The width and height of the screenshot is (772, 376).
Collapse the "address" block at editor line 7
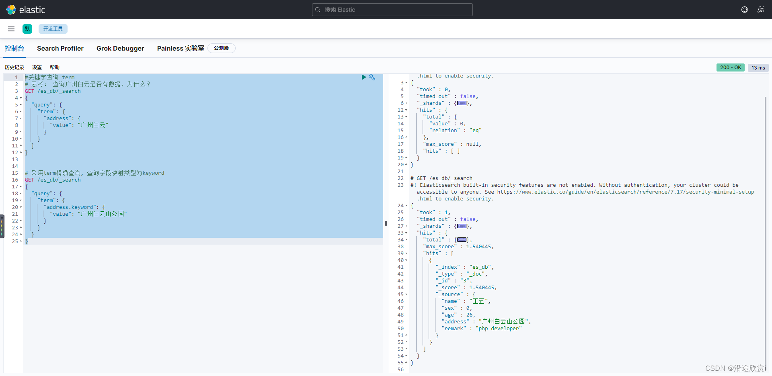pyautogui.click(x=21, y=119)
